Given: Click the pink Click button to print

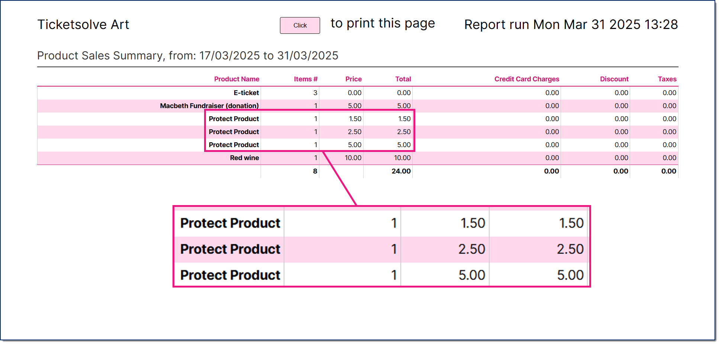Looking at the screenshot, I should [300, 25].
